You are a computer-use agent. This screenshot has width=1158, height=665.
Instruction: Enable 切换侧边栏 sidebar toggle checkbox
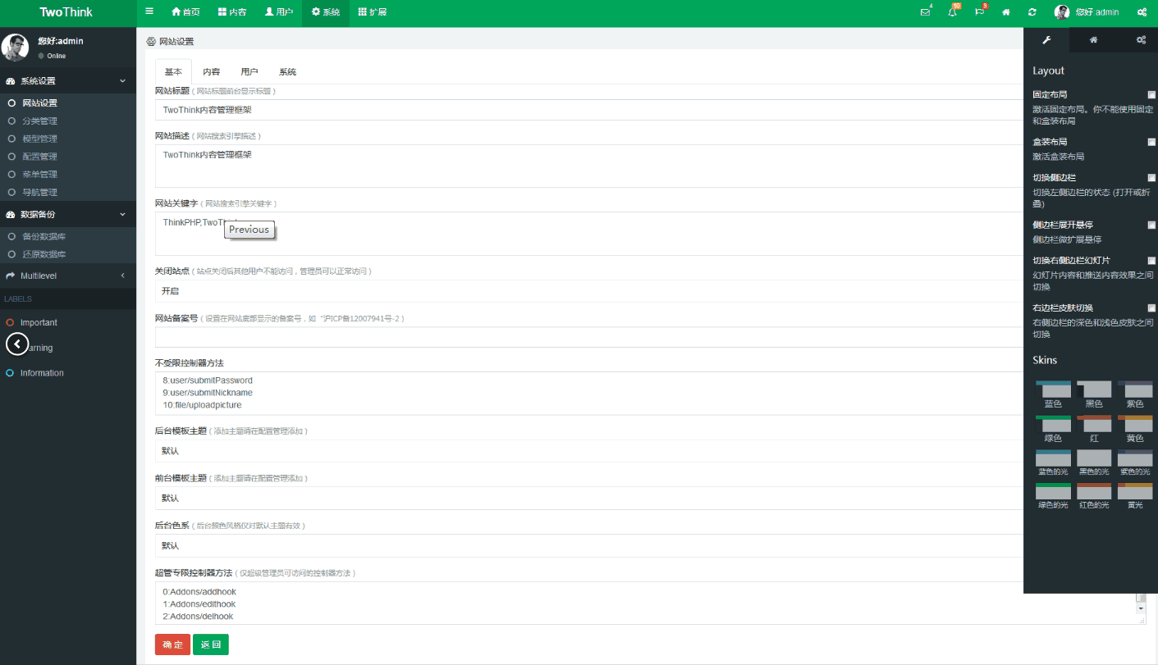(x=1151, y=177)
